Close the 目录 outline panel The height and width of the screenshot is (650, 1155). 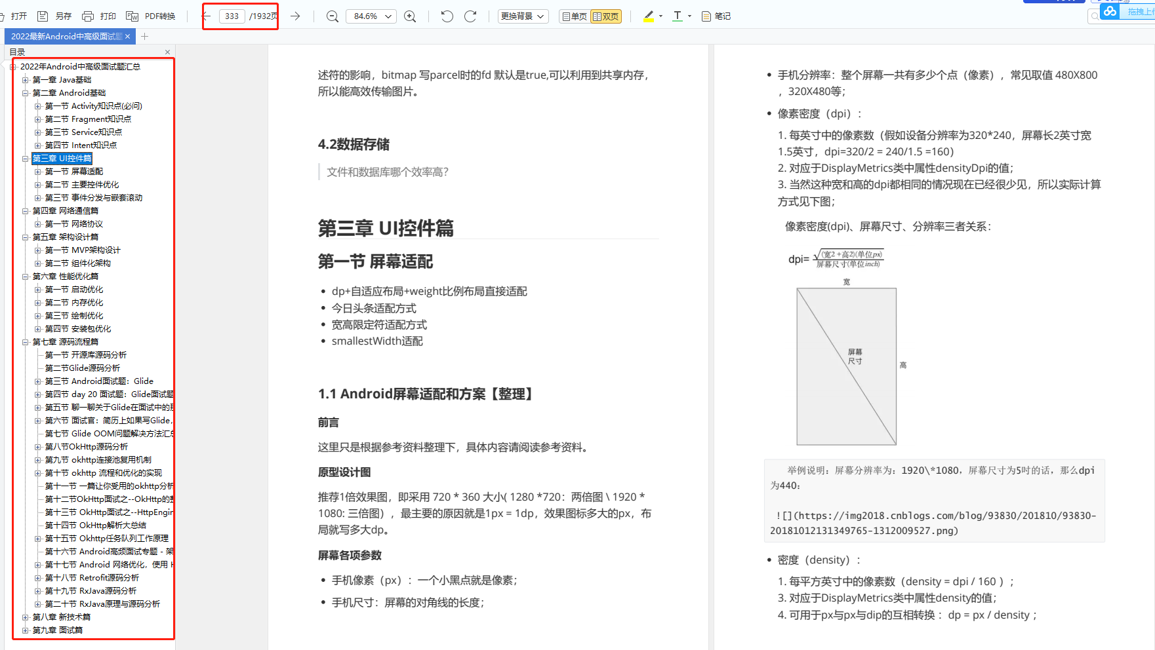pos(167,51)
